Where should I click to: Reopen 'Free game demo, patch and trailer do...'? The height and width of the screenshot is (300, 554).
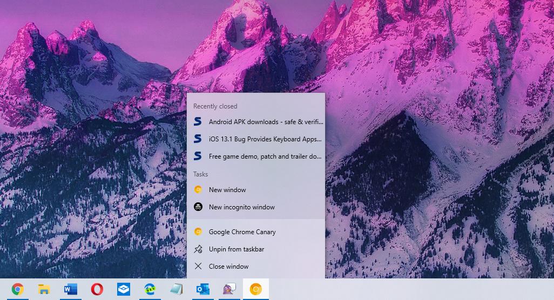click(256, 156)
